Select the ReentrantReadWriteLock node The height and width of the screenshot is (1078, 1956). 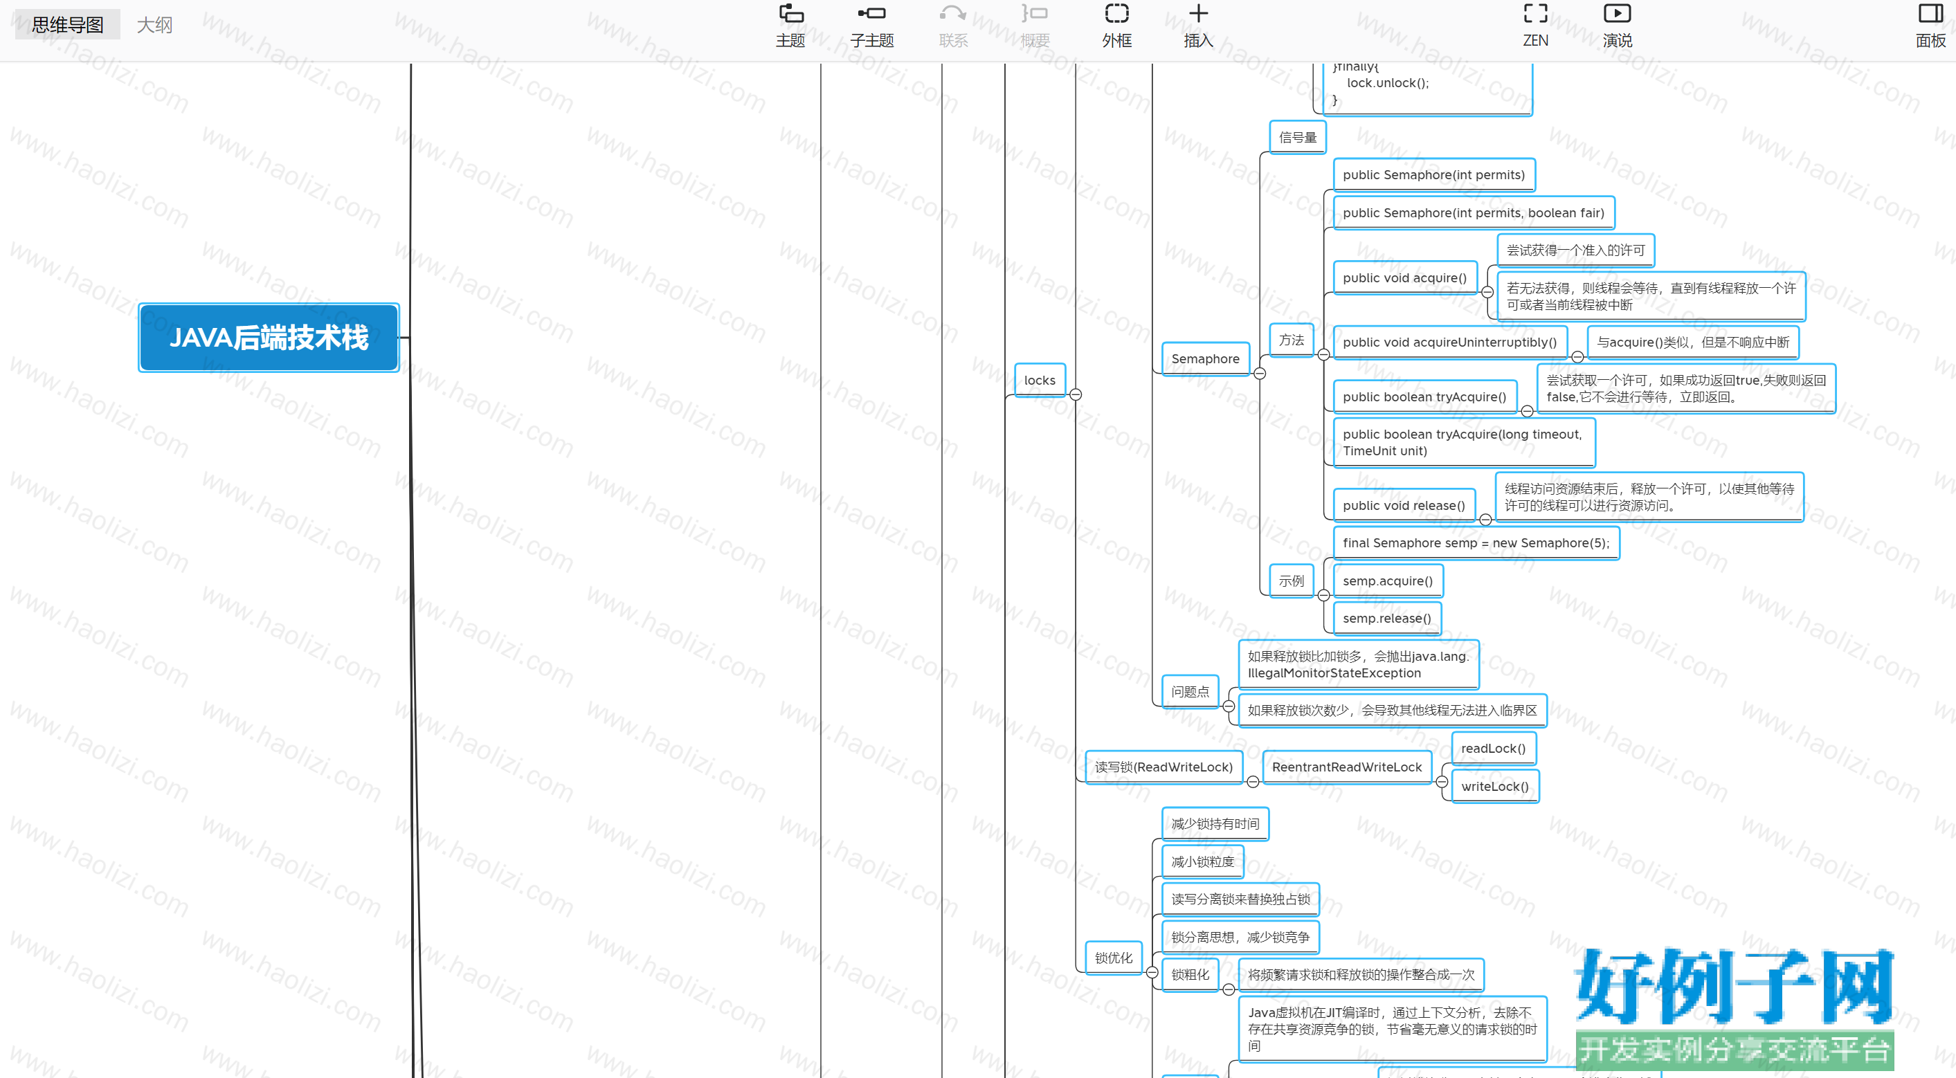pos(1346,767)
